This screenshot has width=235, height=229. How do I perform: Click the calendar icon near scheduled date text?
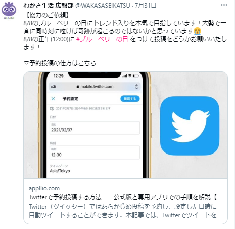click(x=52, y=109)
